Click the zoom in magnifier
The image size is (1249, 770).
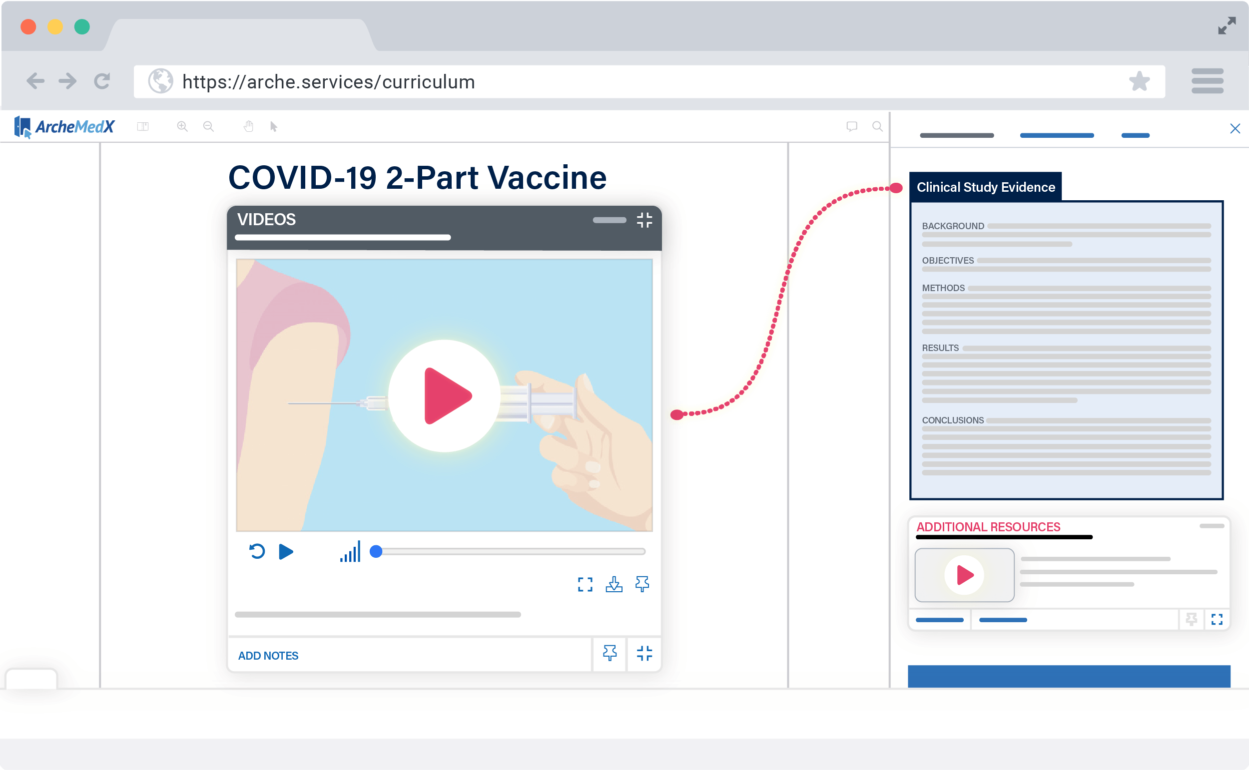(182, 126)
